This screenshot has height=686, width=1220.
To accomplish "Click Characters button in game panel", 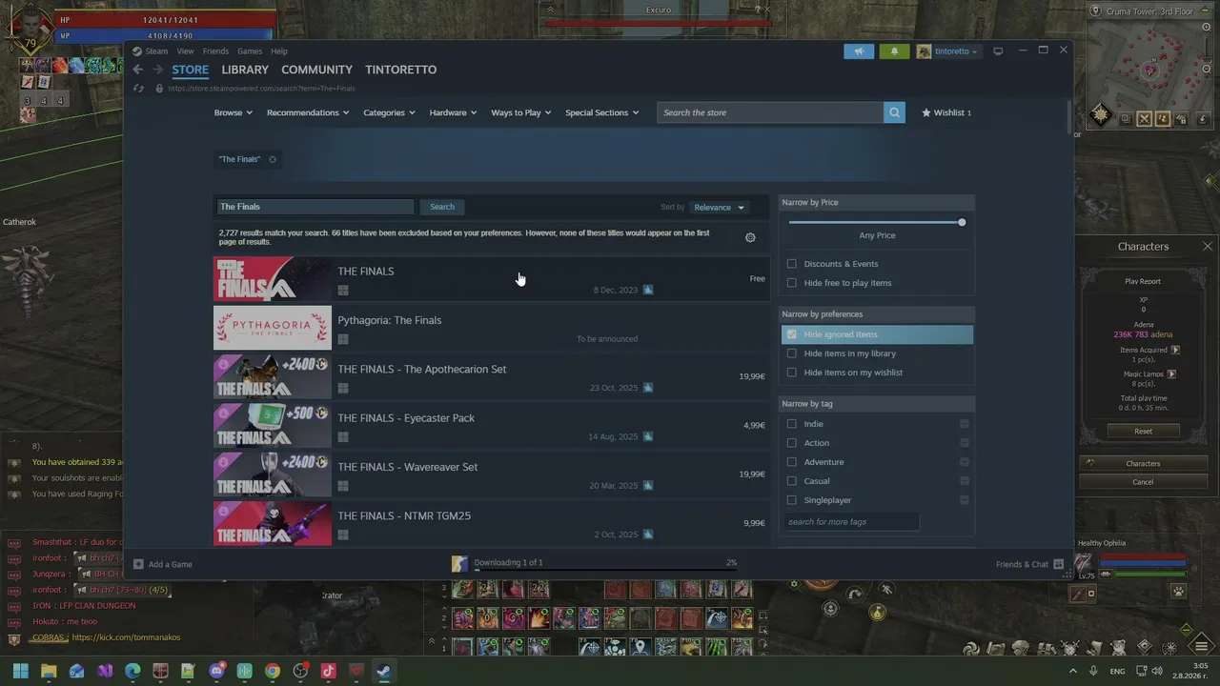I will [1143, 464].
